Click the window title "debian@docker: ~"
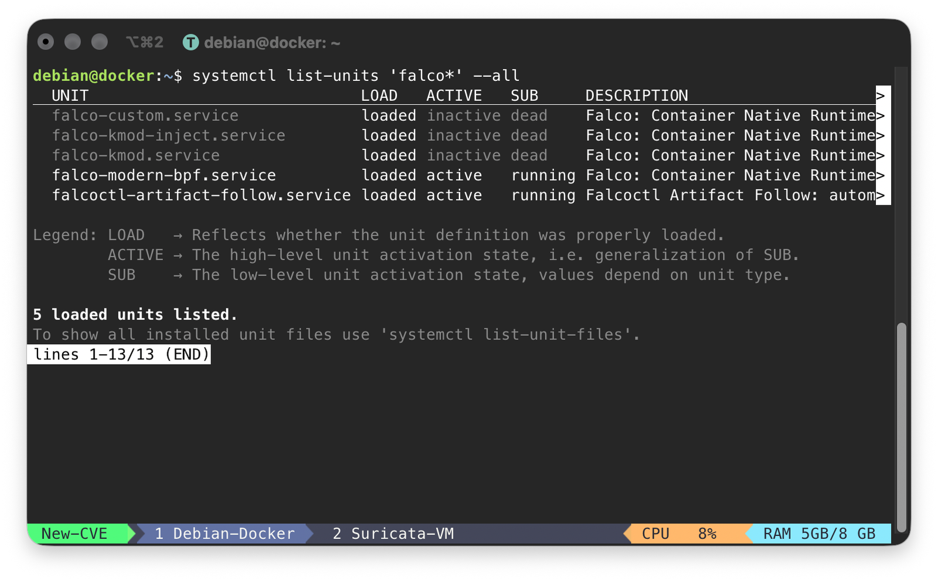The width and height of the screenshot is (938, 581). (x=272, y=43)
